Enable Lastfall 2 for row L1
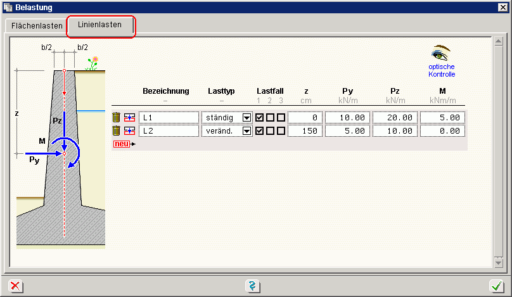 pos(270,117)
